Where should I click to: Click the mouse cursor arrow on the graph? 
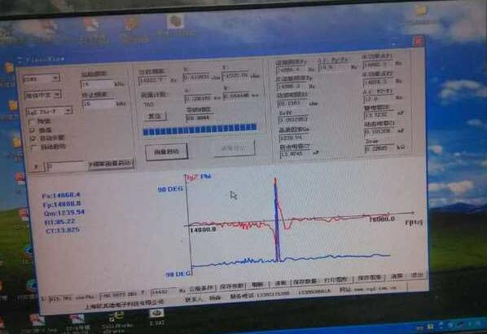234,196
